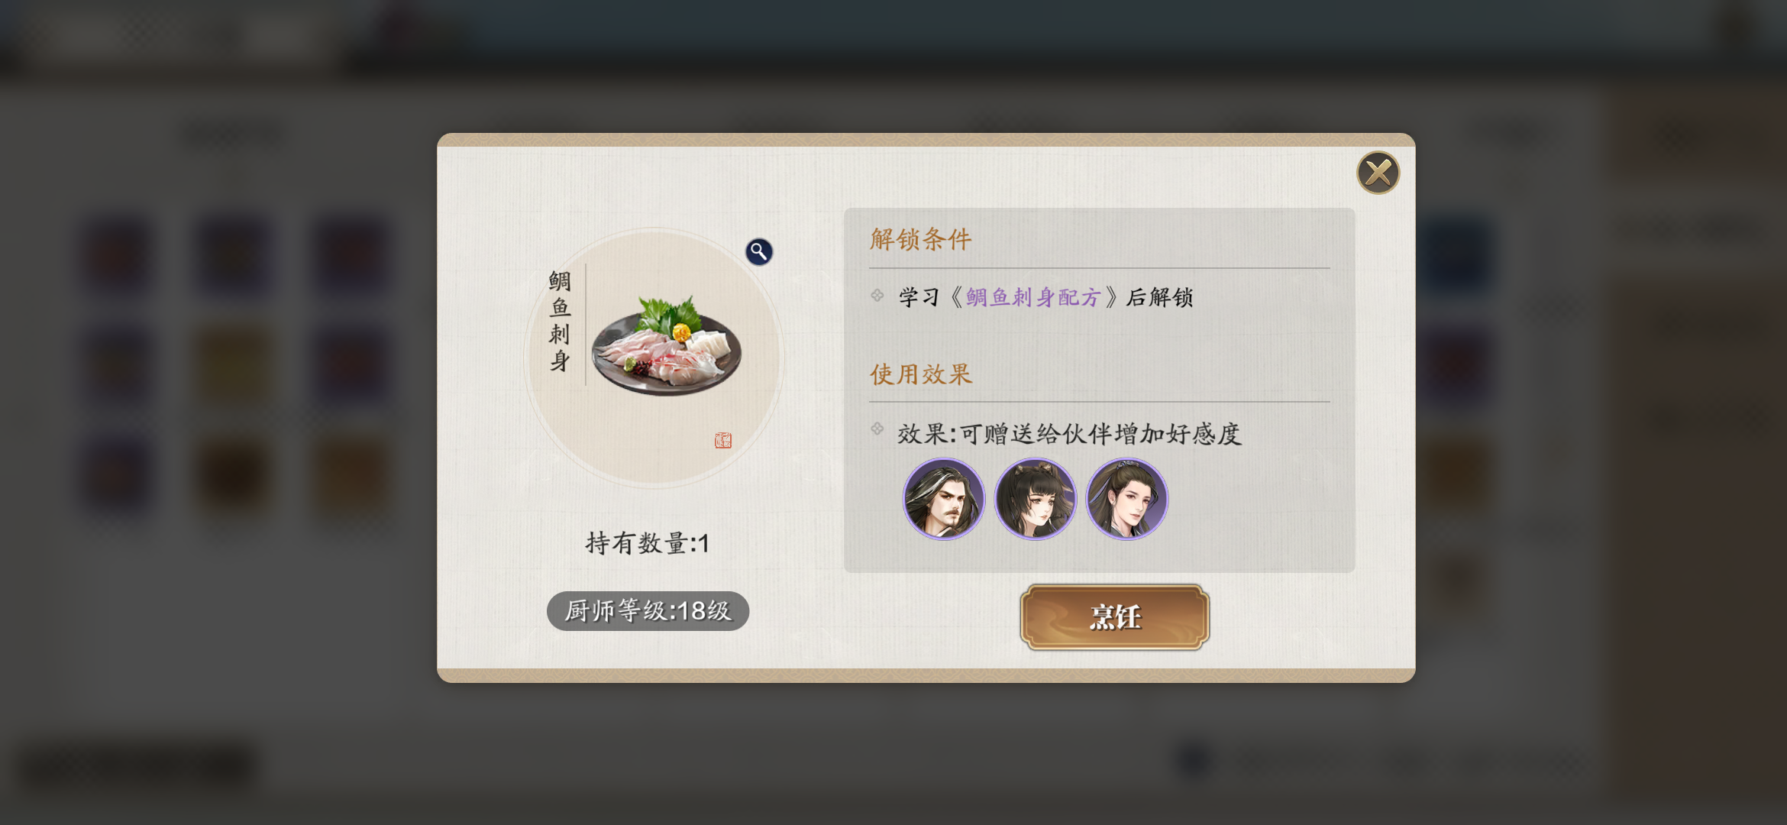The image size is (1787, 825).
Task: Click the magnifier icon on the dish plate
Action: coord(759,251)
